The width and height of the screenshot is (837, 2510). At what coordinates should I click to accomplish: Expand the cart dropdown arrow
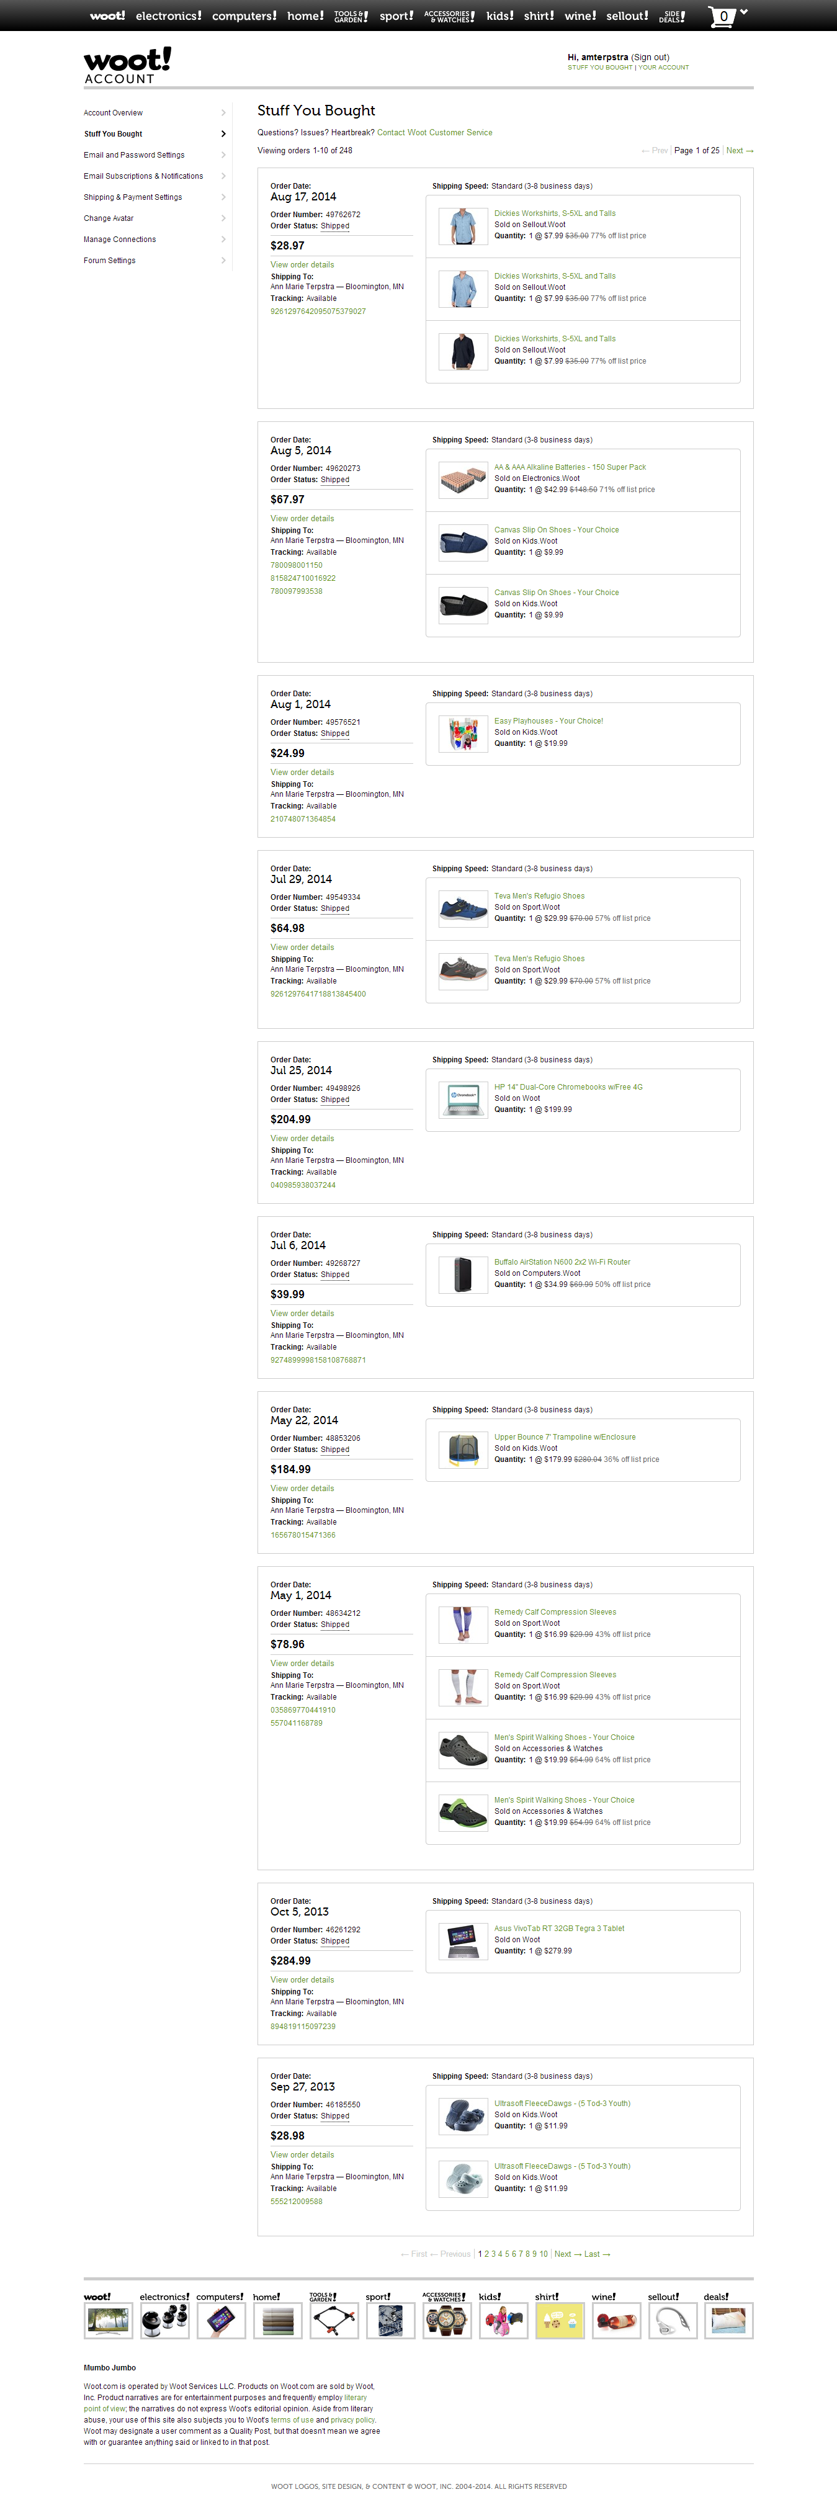745,12
